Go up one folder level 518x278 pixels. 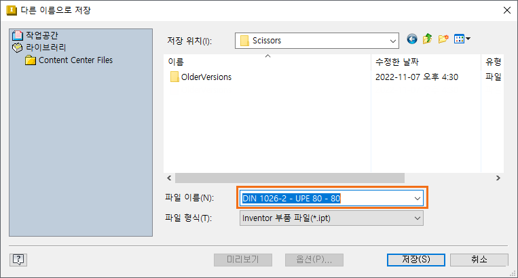click(x=428, y=39)
